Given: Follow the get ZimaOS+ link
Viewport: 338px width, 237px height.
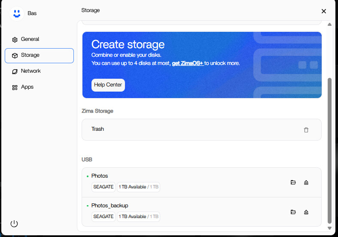Looking at the screenshot, I should 187,63.
